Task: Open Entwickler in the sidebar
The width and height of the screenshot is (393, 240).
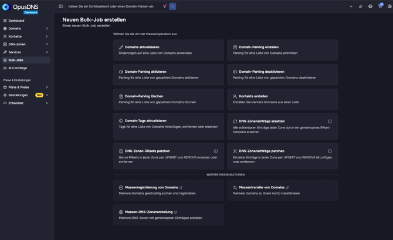Action: [x=26, y=103]
